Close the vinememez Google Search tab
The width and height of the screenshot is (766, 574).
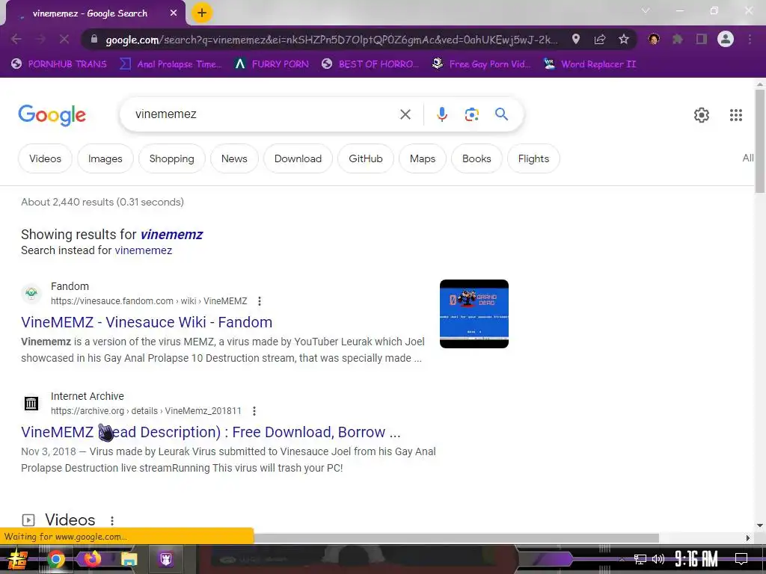(x=174, y=13)
